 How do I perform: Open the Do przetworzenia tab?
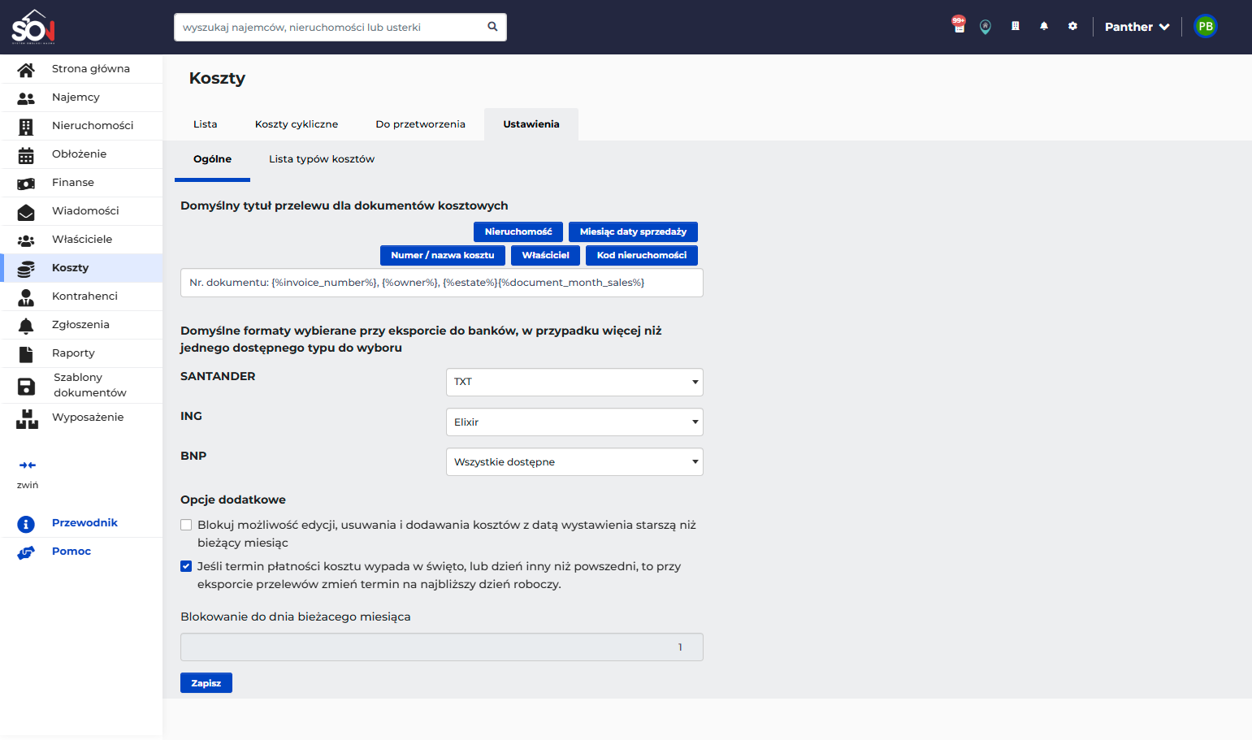(421, 124)
